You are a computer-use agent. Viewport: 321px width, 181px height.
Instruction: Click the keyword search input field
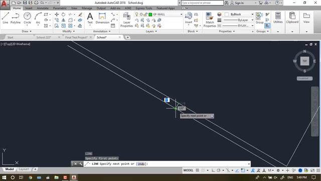[x=202, y=3]
